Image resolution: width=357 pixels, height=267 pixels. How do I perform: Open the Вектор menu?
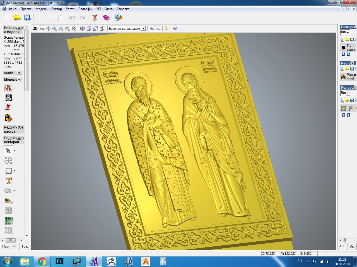pos(56,9)
